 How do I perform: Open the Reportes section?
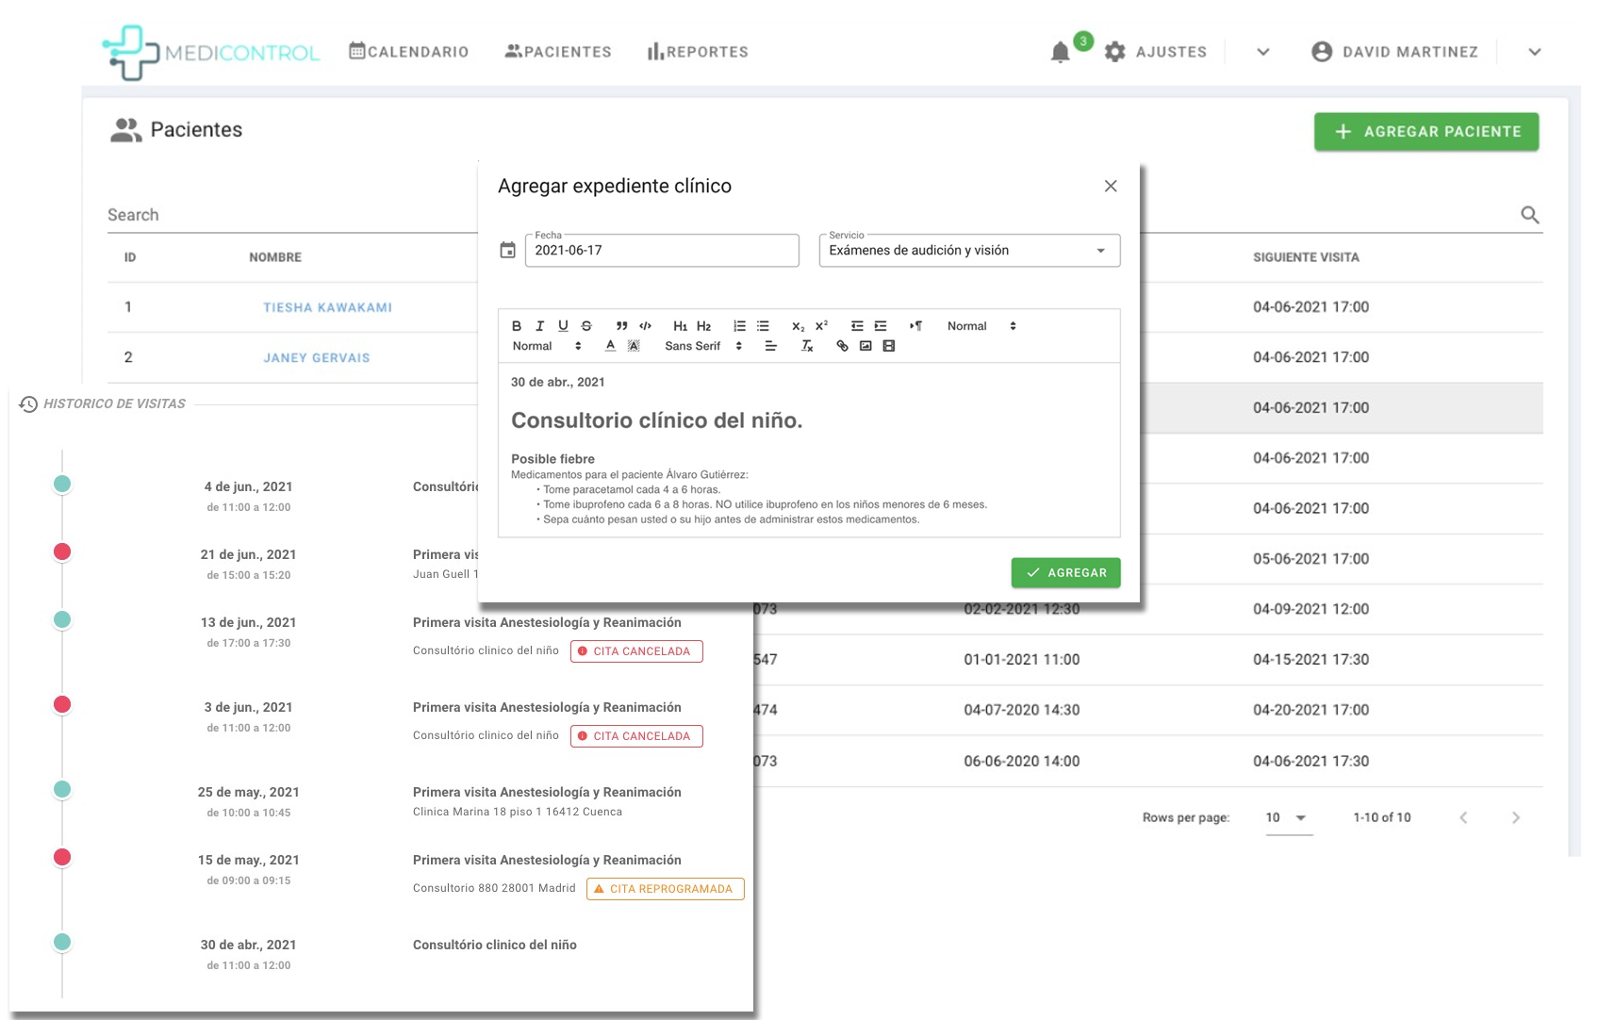click(x=698, y=52)
